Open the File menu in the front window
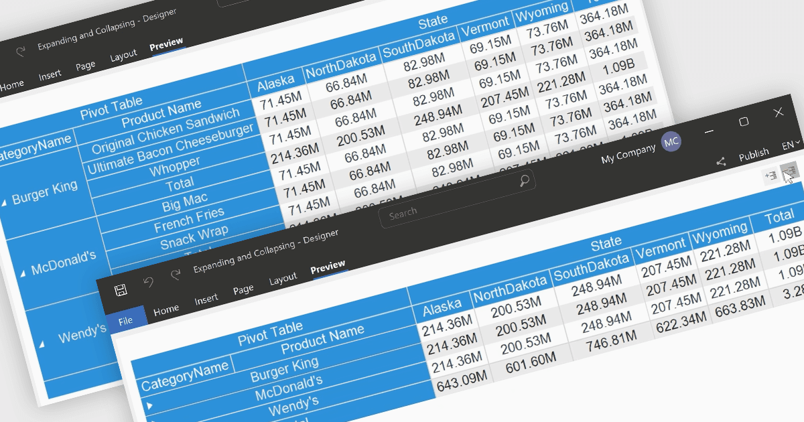 coord(125,321)
